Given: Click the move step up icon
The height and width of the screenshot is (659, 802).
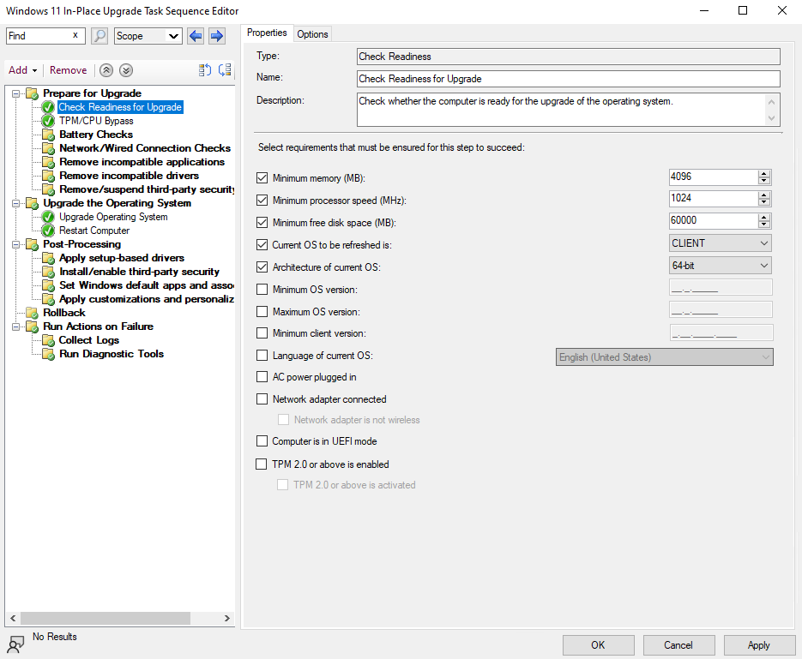Looking at the screenshot, I should point(205,70).
